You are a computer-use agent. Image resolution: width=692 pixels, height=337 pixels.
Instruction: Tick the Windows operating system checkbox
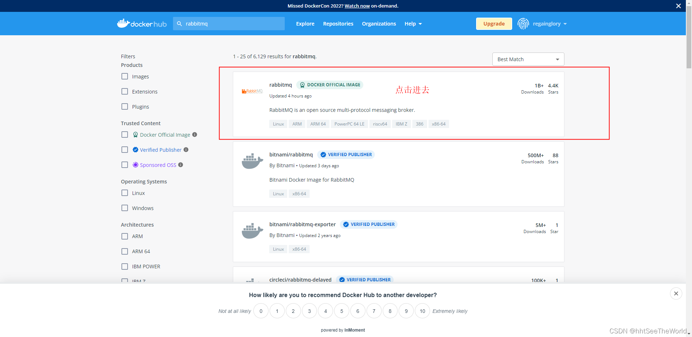point(125,208)
